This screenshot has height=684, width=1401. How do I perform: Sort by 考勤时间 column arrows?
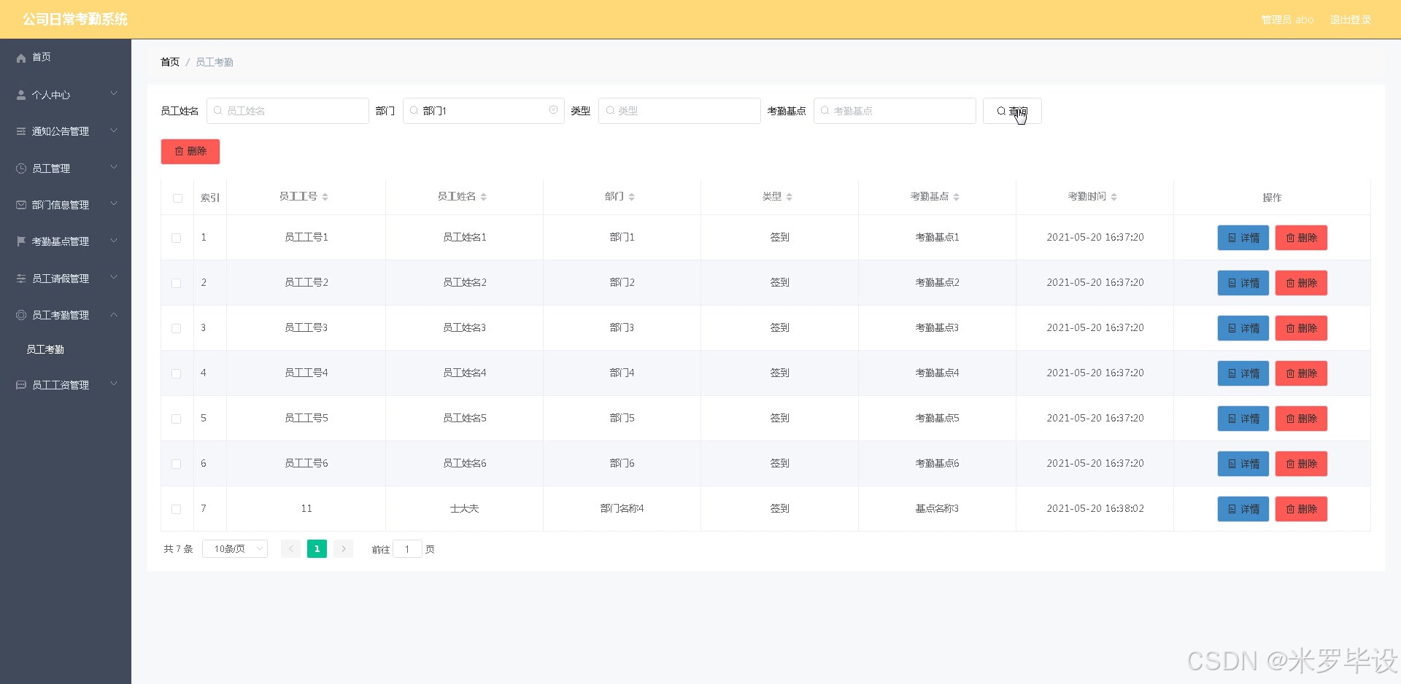pos(1114,197)
